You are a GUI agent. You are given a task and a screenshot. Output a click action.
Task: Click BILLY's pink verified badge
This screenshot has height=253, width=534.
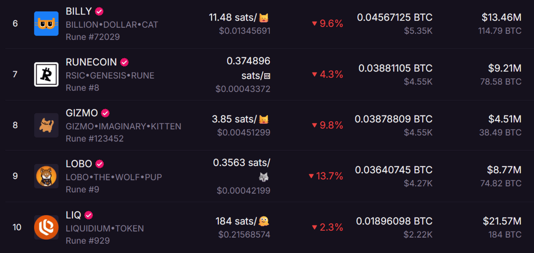point(99,11)
